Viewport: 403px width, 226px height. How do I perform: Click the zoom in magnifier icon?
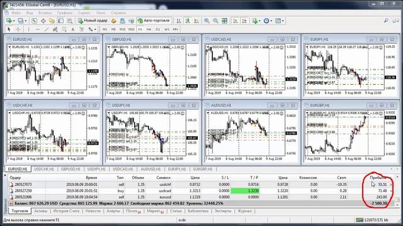coord(207,21)
